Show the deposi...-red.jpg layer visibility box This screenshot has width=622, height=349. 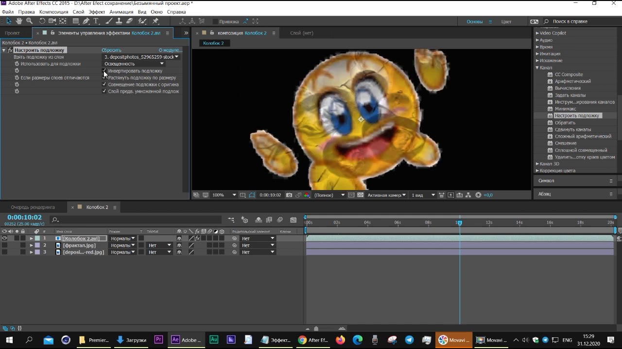[x=4, y=252]
